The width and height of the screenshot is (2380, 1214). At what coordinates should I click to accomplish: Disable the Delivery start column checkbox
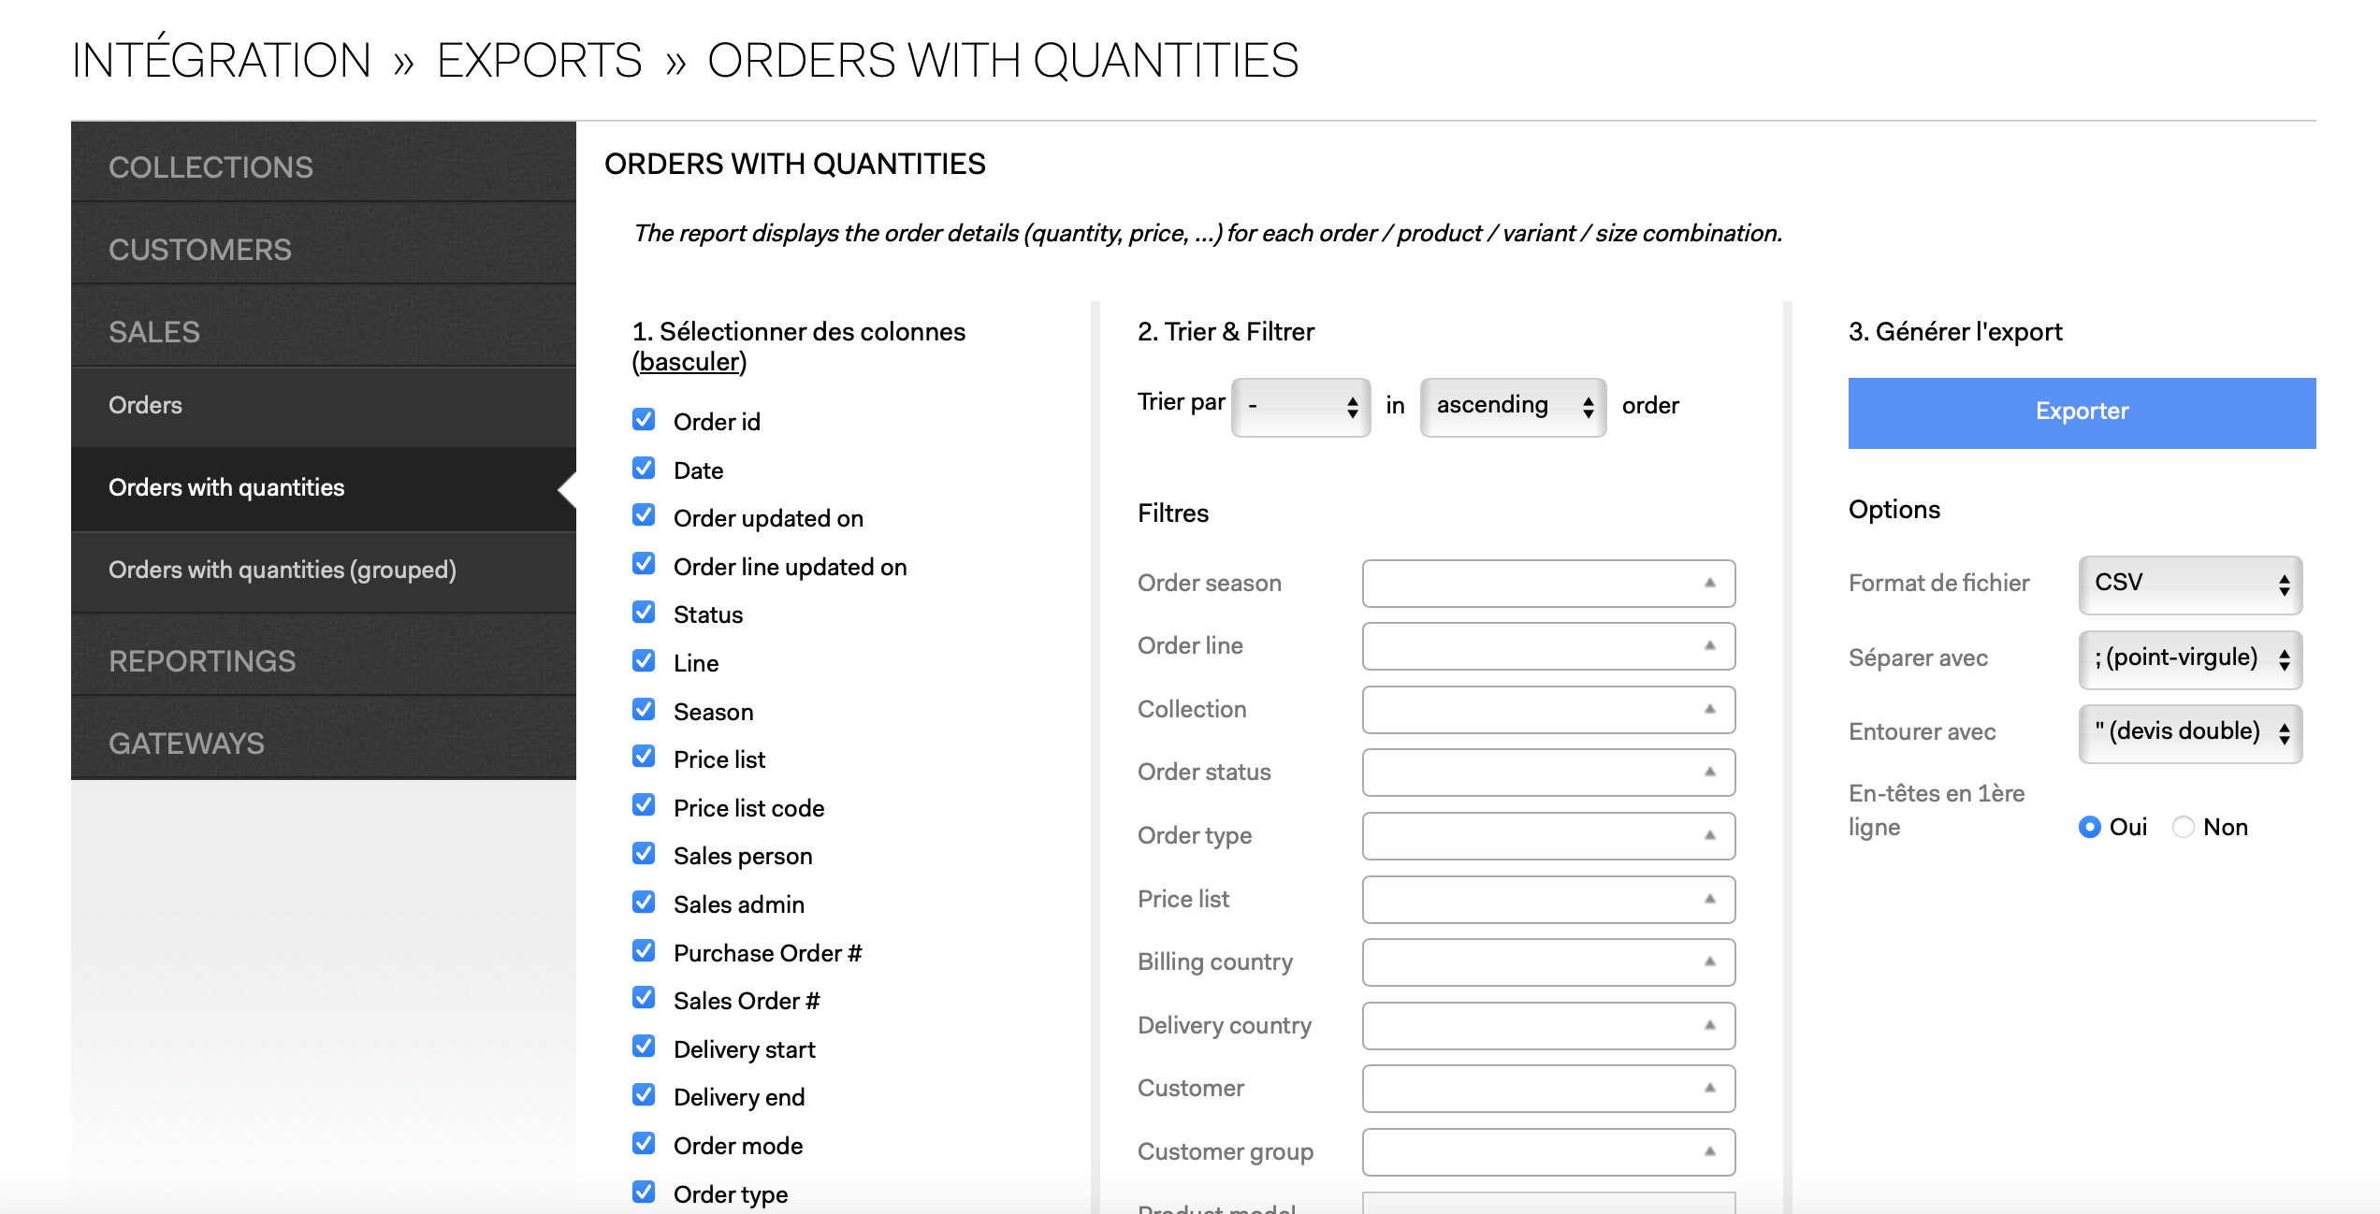[x=644, y=1047]
